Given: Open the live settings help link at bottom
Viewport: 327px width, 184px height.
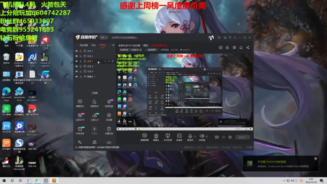Looking at the screenshot, I should 99,147.
